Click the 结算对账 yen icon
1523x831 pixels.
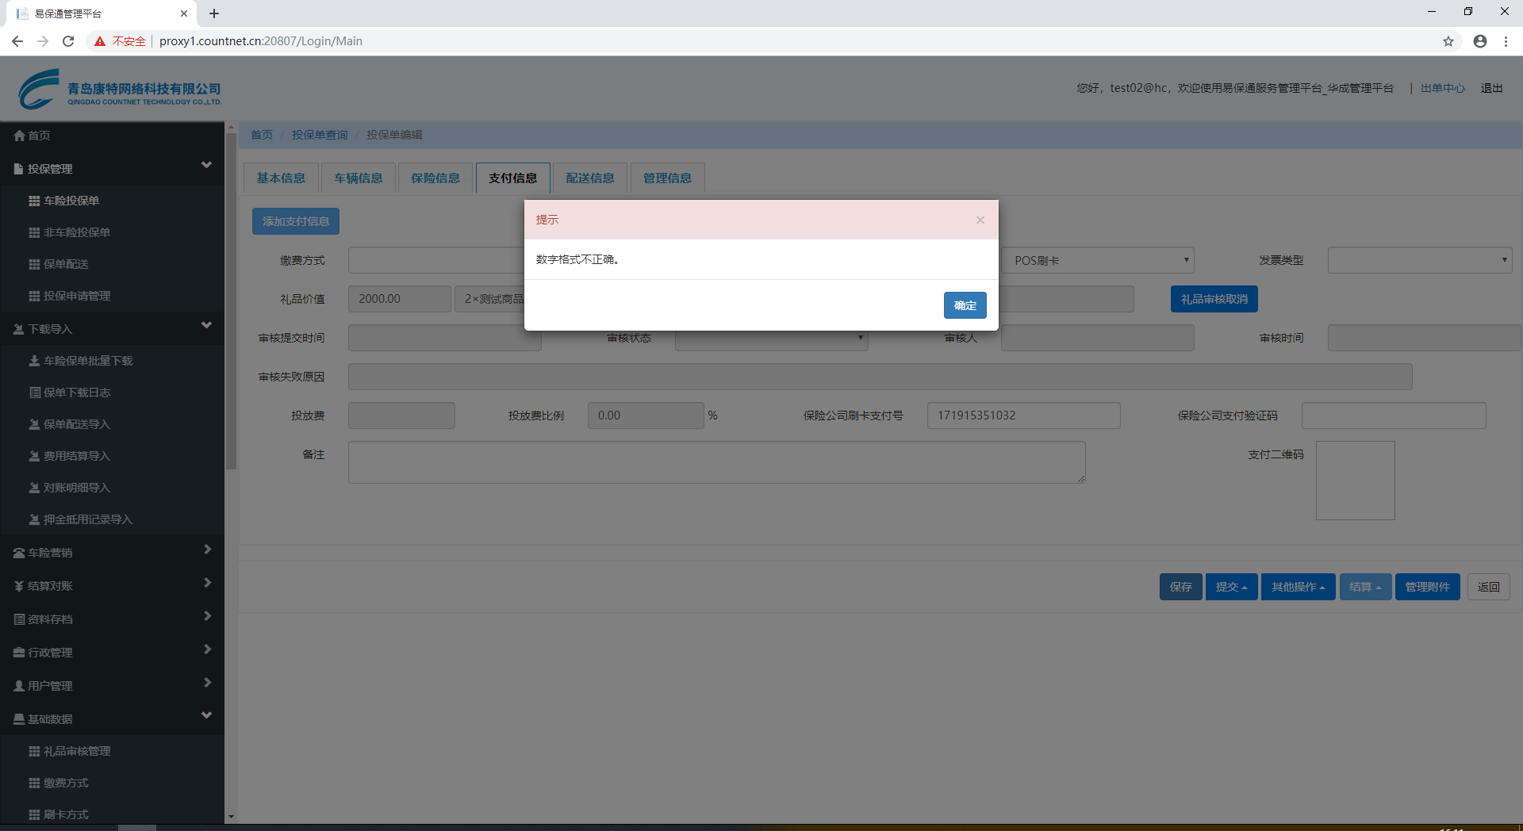(x=19, y=586)
